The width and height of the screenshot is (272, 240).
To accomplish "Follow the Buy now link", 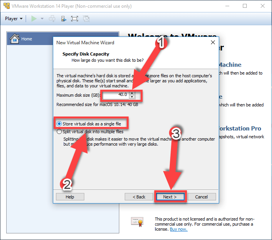I will (x=178, y=229).
